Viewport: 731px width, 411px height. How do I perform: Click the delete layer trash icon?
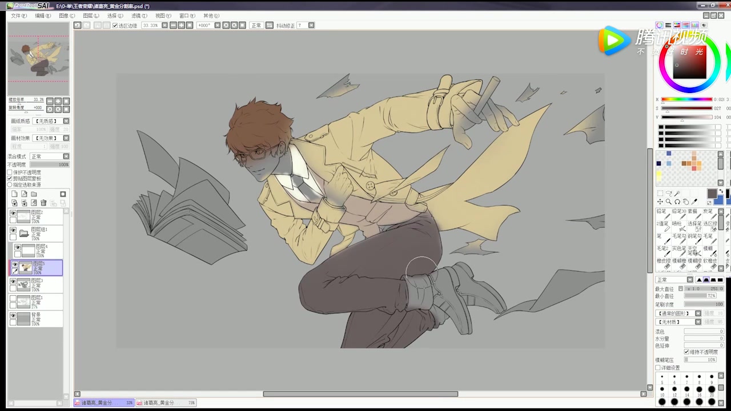[x=43, y=203]
